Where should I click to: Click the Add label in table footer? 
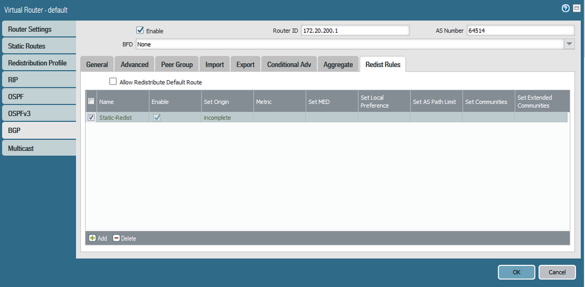[x=102, y=238]
